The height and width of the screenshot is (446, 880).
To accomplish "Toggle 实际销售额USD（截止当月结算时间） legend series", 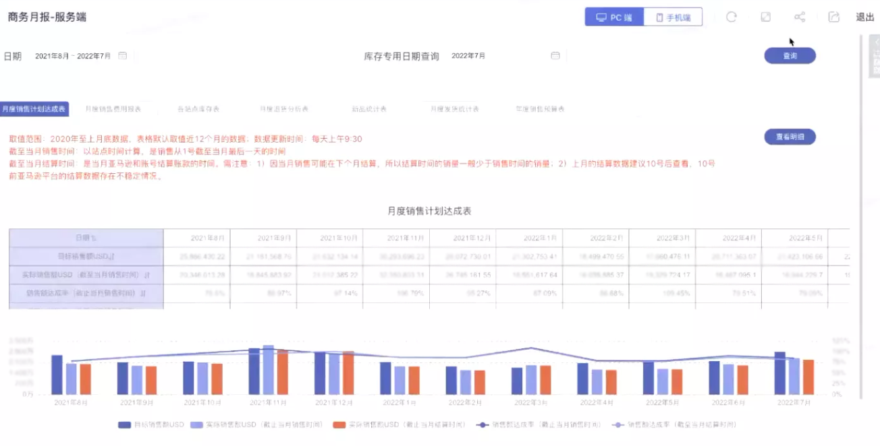I will (400, 425).
